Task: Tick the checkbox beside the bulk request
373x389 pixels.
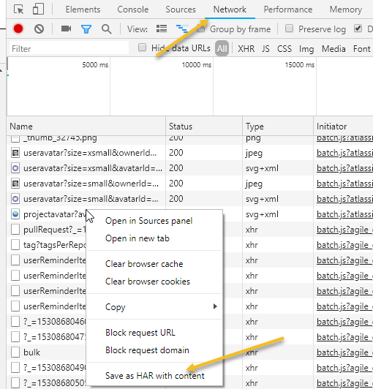Action: coord(15,352)
